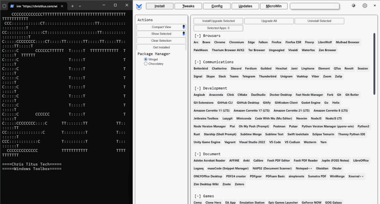This screenshot has width=380, height=204.
Task: Select the Winget package manager
Action: pos(146,59)
